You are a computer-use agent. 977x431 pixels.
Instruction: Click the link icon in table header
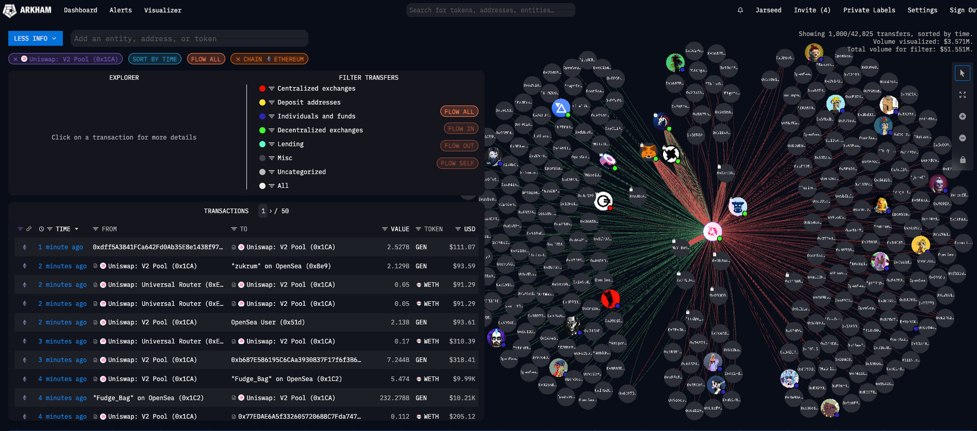(29, 229)
